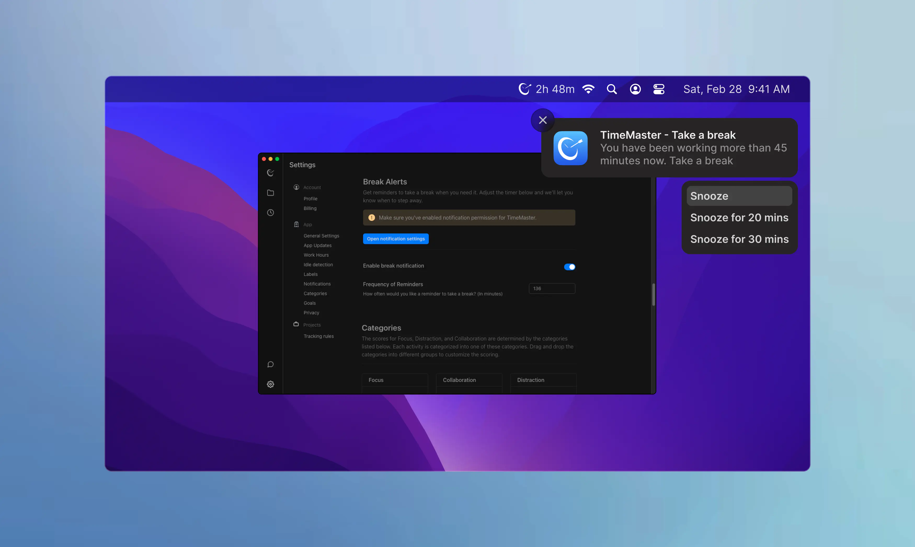The height and width of the screenshot is (547, 915).
Task: Select Snooze for 20 mins
Action: click(739, 218)
